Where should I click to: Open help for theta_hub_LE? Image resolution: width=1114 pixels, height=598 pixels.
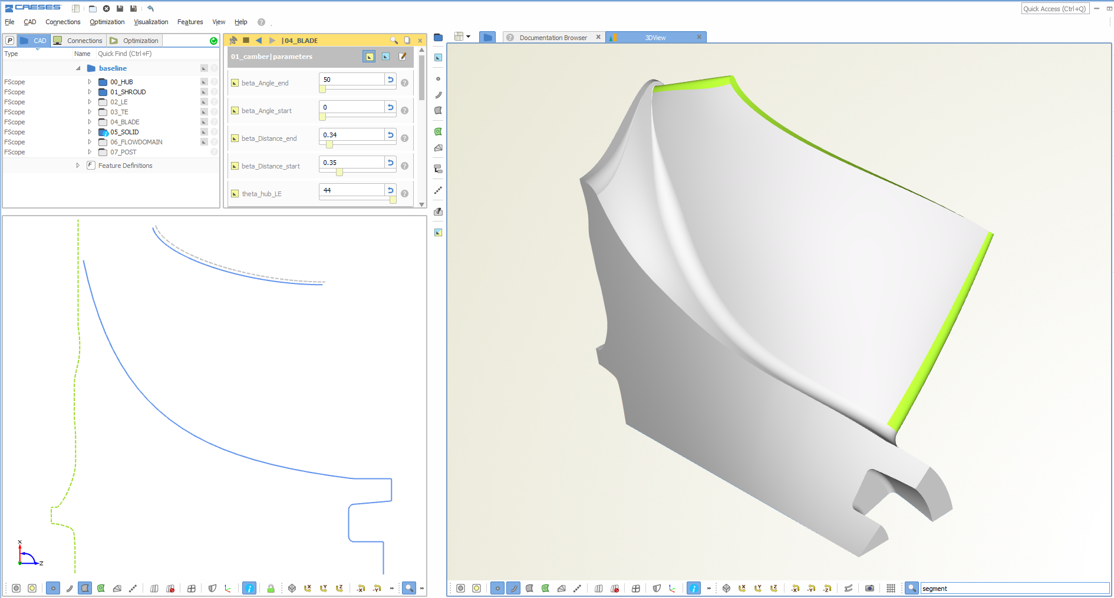coord(405,194)
